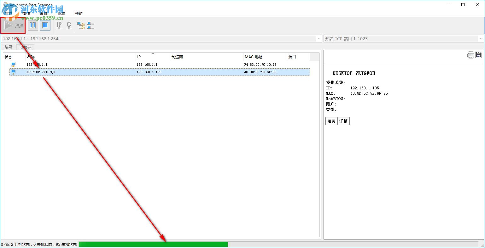
Task: Click the IP icon to set local subnet
Action: (59, 25)
